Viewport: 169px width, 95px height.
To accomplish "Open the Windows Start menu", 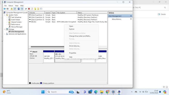I will [43, 92].
